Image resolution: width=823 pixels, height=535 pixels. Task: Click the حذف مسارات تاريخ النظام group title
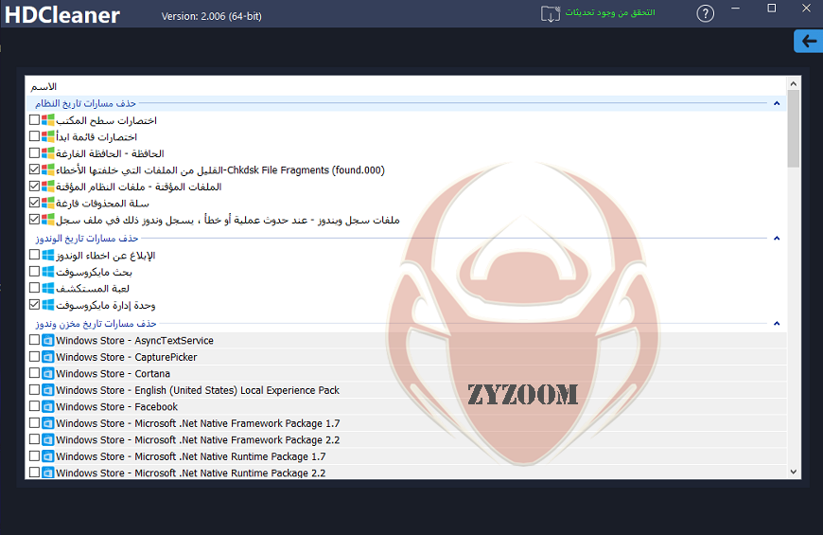(85, 103)
